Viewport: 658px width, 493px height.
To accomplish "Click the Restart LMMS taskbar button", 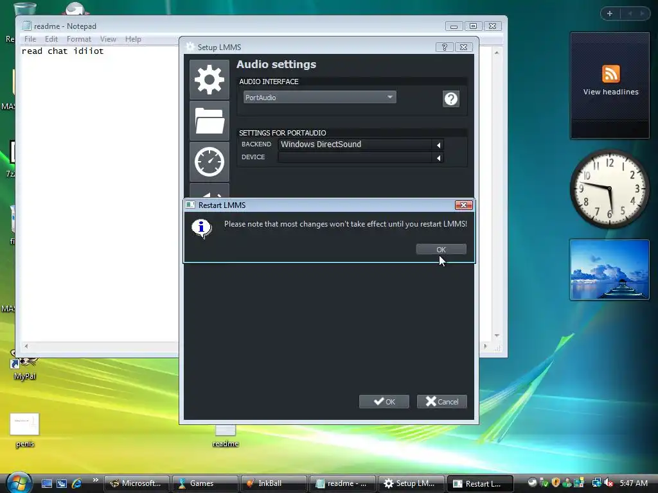I will 480,483.
